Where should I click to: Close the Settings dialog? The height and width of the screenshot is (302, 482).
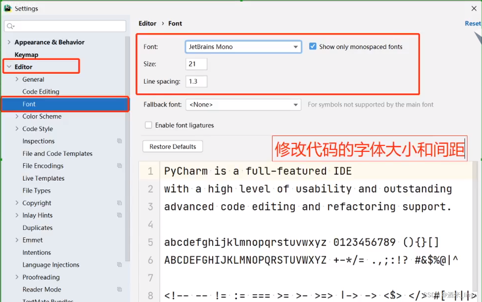point(474,8)
